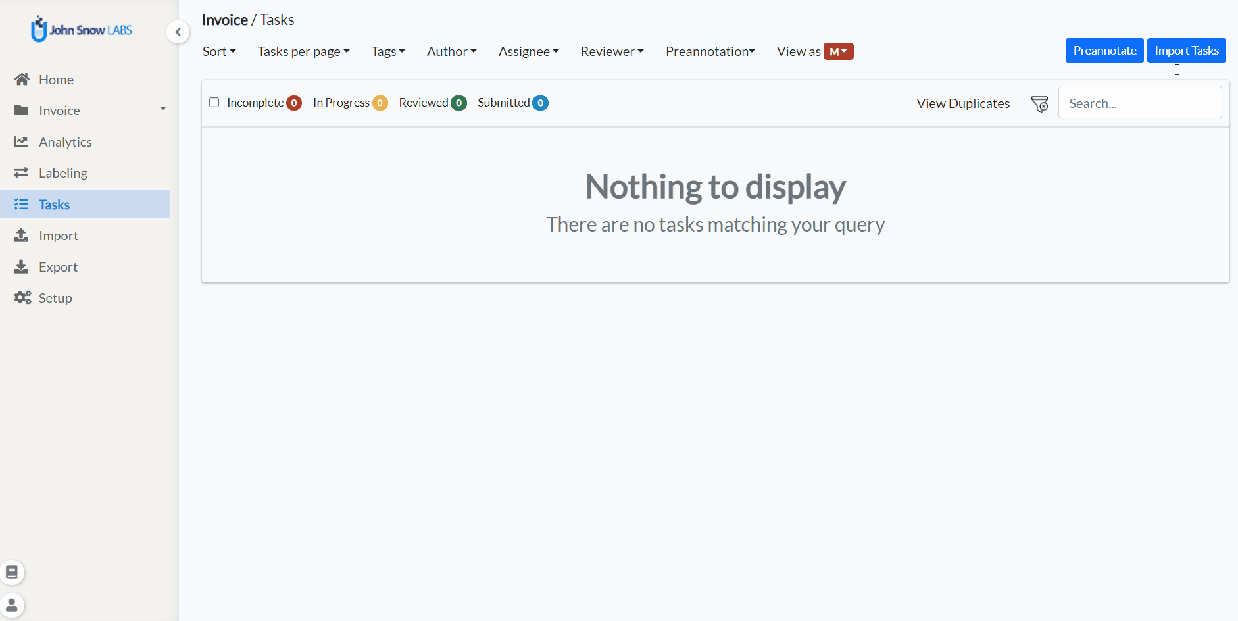Click the Submitted blue count badge

(540, 103)
